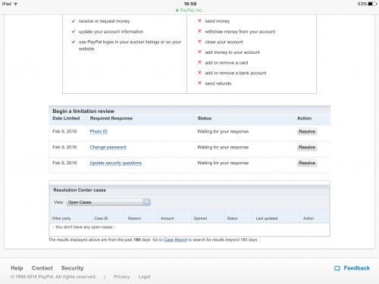Image resolution: width=379 pixels, height=284 pixels.
Task: Open the Case Report link
Action: click(175, 239)
